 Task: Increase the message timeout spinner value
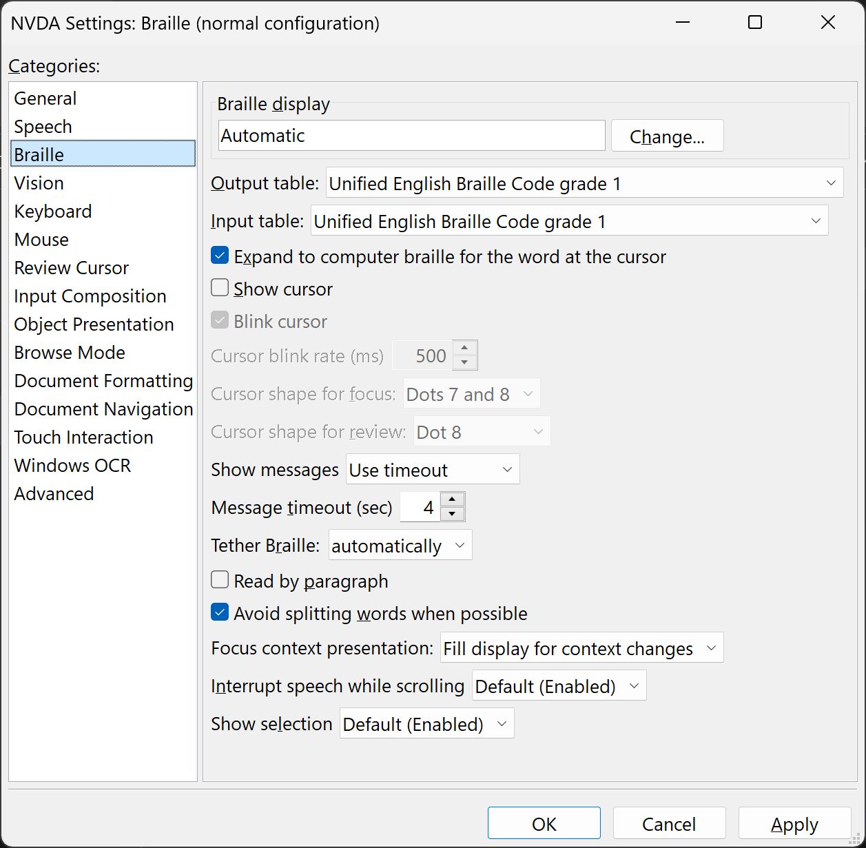click(x=452, y=500)
